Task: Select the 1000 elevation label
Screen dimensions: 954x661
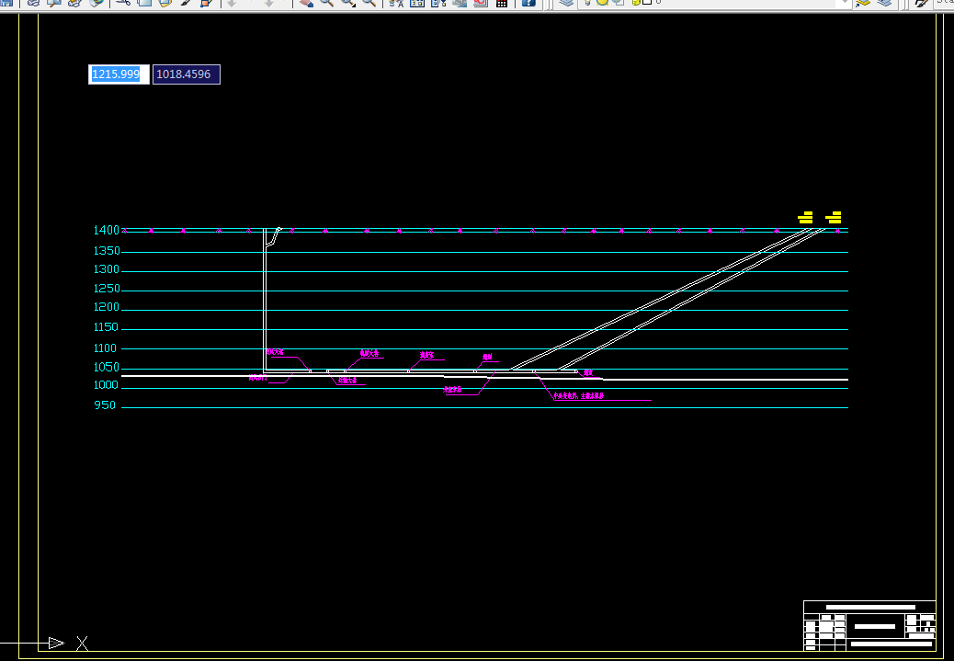Action: (106, 385)
